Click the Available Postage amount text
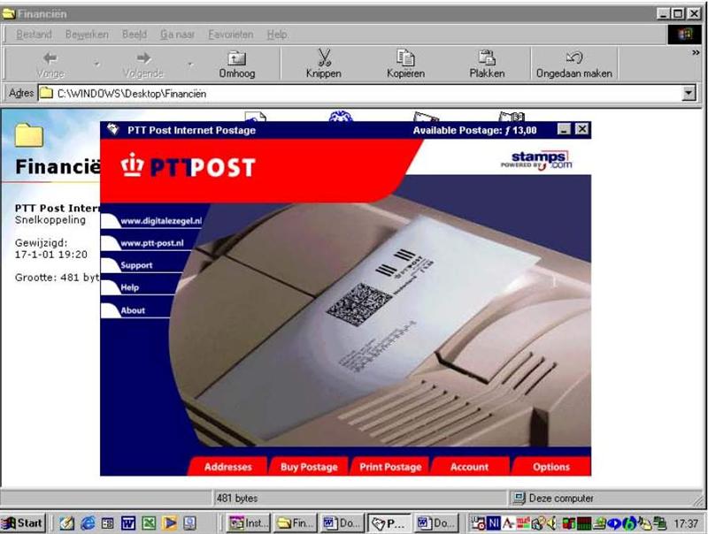Screen dimensions: 708x534 [x=474, y=130]
